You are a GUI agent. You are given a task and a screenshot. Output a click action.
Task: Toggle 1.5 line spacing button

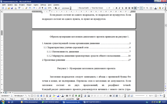pyautogui.click(x=141, y=8)
